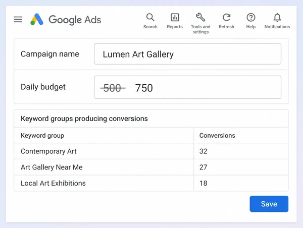
Task: Click conversions value 27
Action: (204, 167)
